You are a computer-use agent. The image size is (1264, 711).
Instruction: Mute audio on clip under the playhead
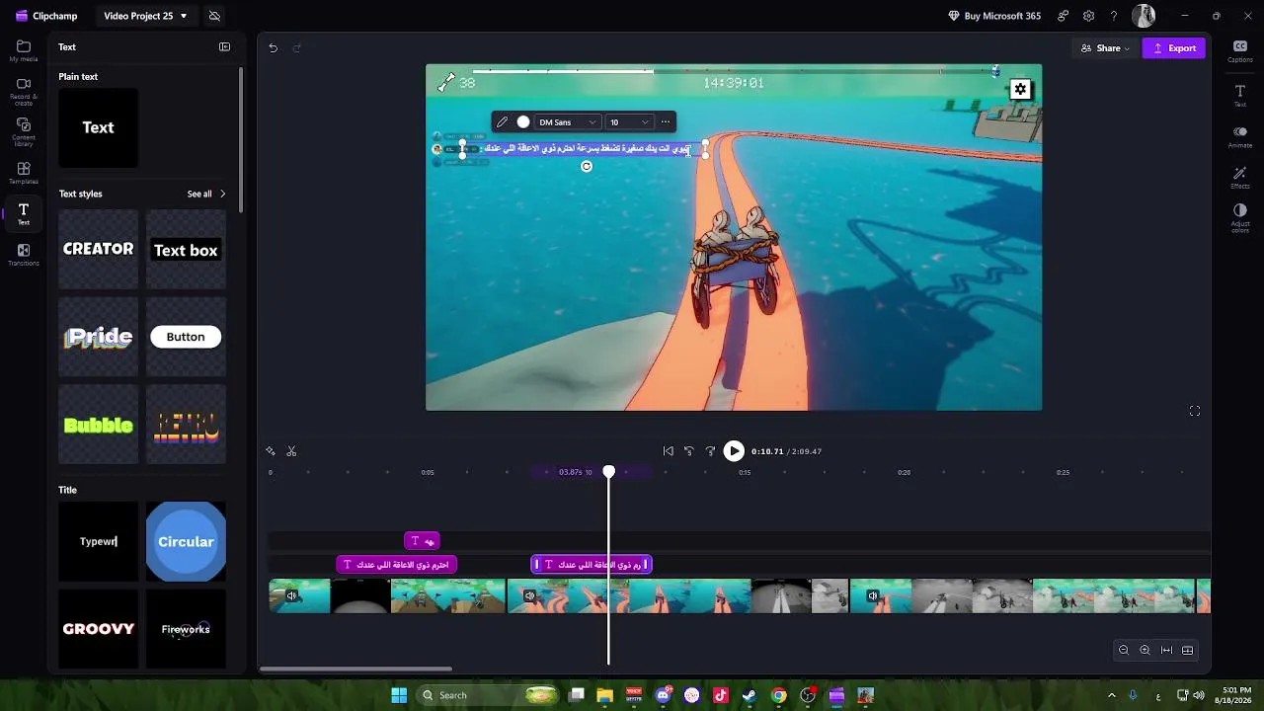(530, 596)
